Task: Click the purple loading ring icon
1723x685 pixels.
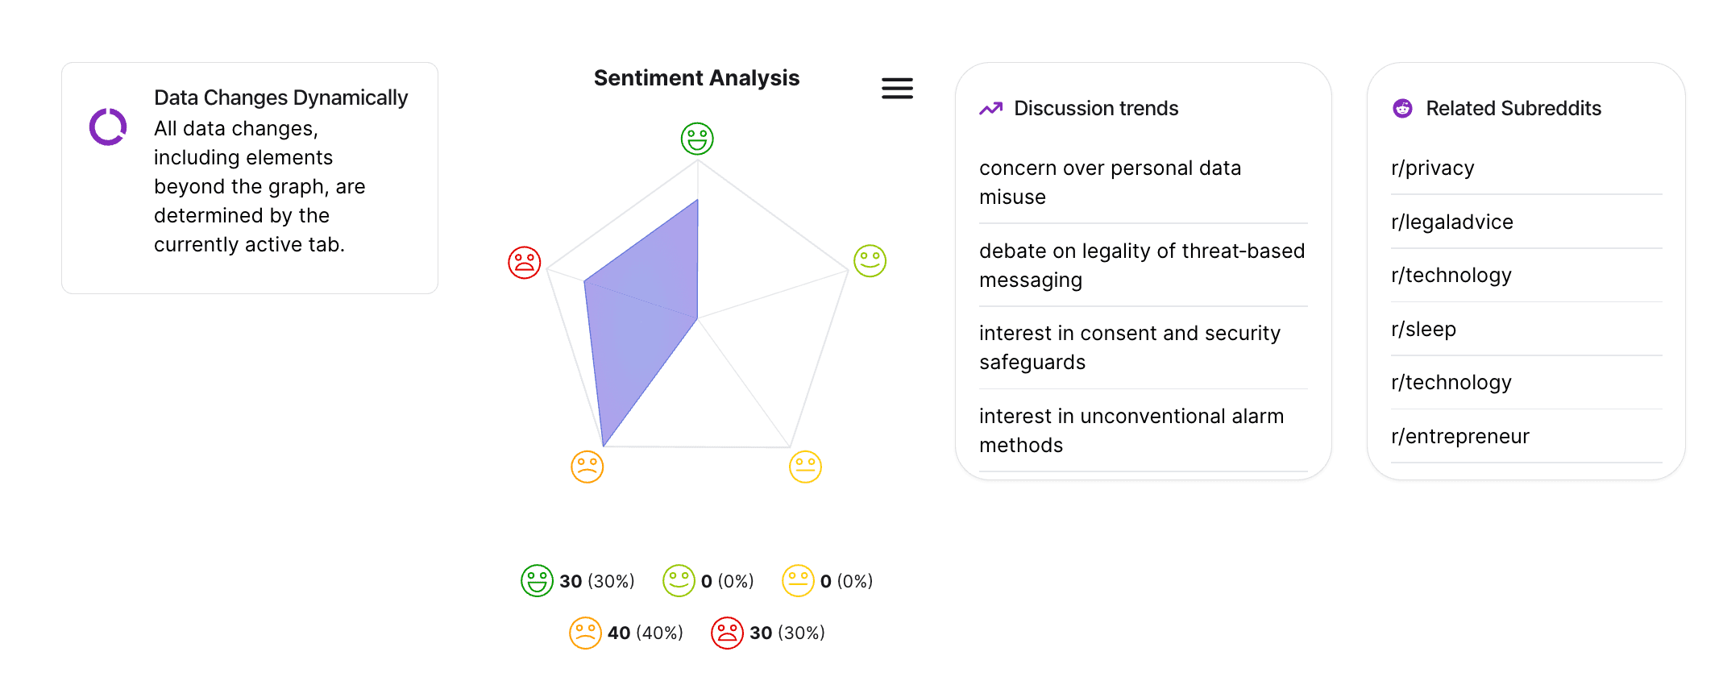Action: pyautogui.click(x=108, y=127)
